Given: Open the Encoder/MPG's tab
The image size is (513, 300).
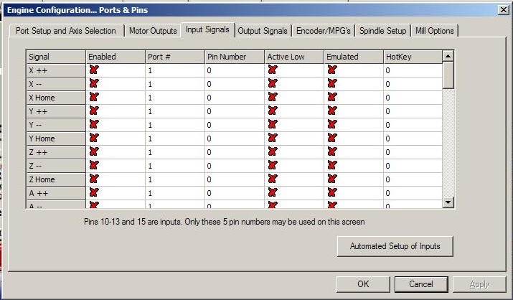Looking at the screenshot, I should click(x=324, y=31).
